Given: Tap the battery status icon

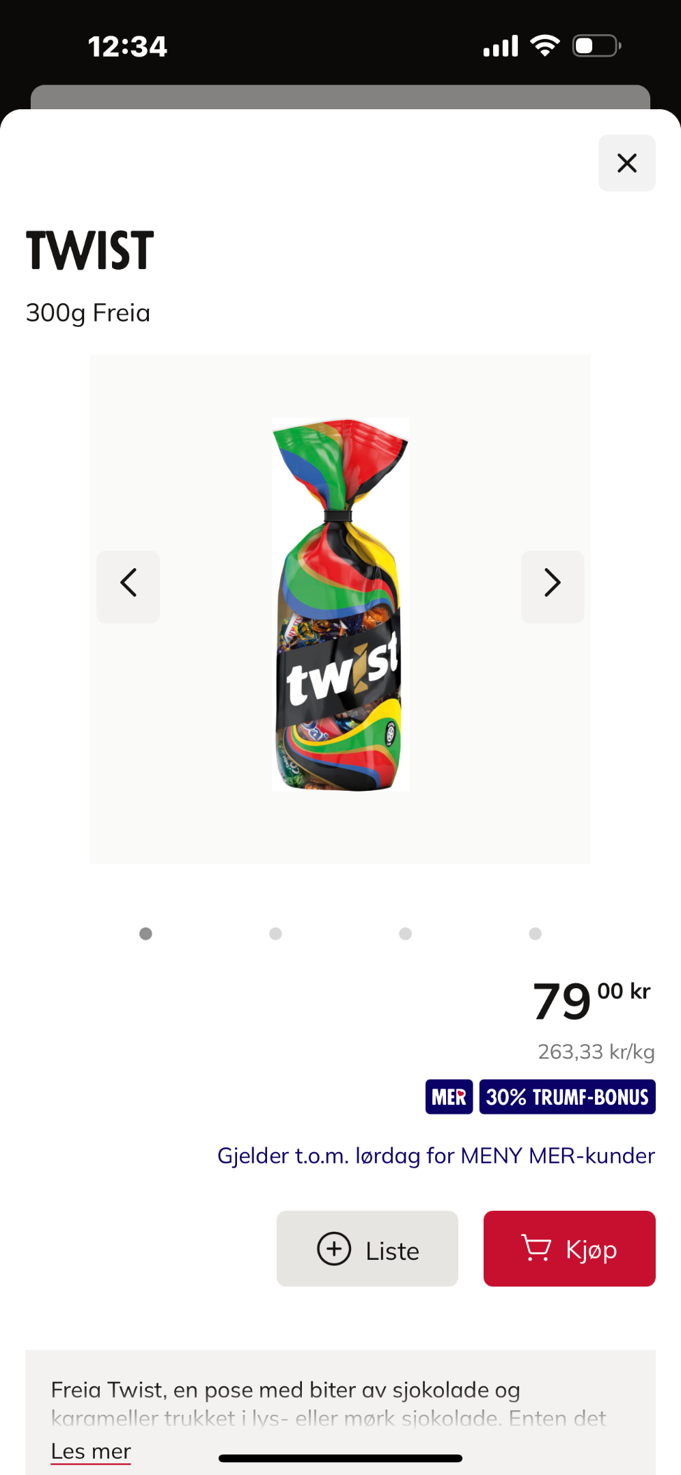Looking at the screenshot, I should pyautogui.click(x=596, y=46).
